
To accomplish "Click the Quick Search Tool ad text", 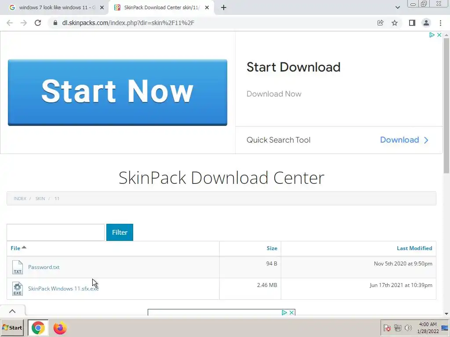I will coord(278,140).
